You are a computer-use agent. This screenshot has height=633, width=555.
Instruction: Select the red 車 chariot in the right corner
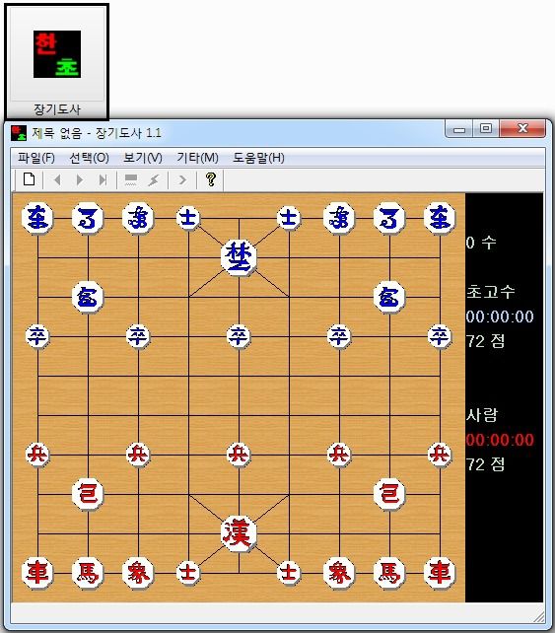[440, 573]
